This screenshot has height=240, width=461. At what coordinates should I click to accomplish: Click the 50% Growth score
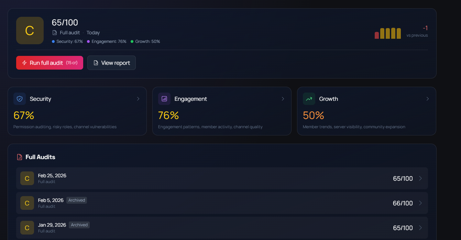314,116
